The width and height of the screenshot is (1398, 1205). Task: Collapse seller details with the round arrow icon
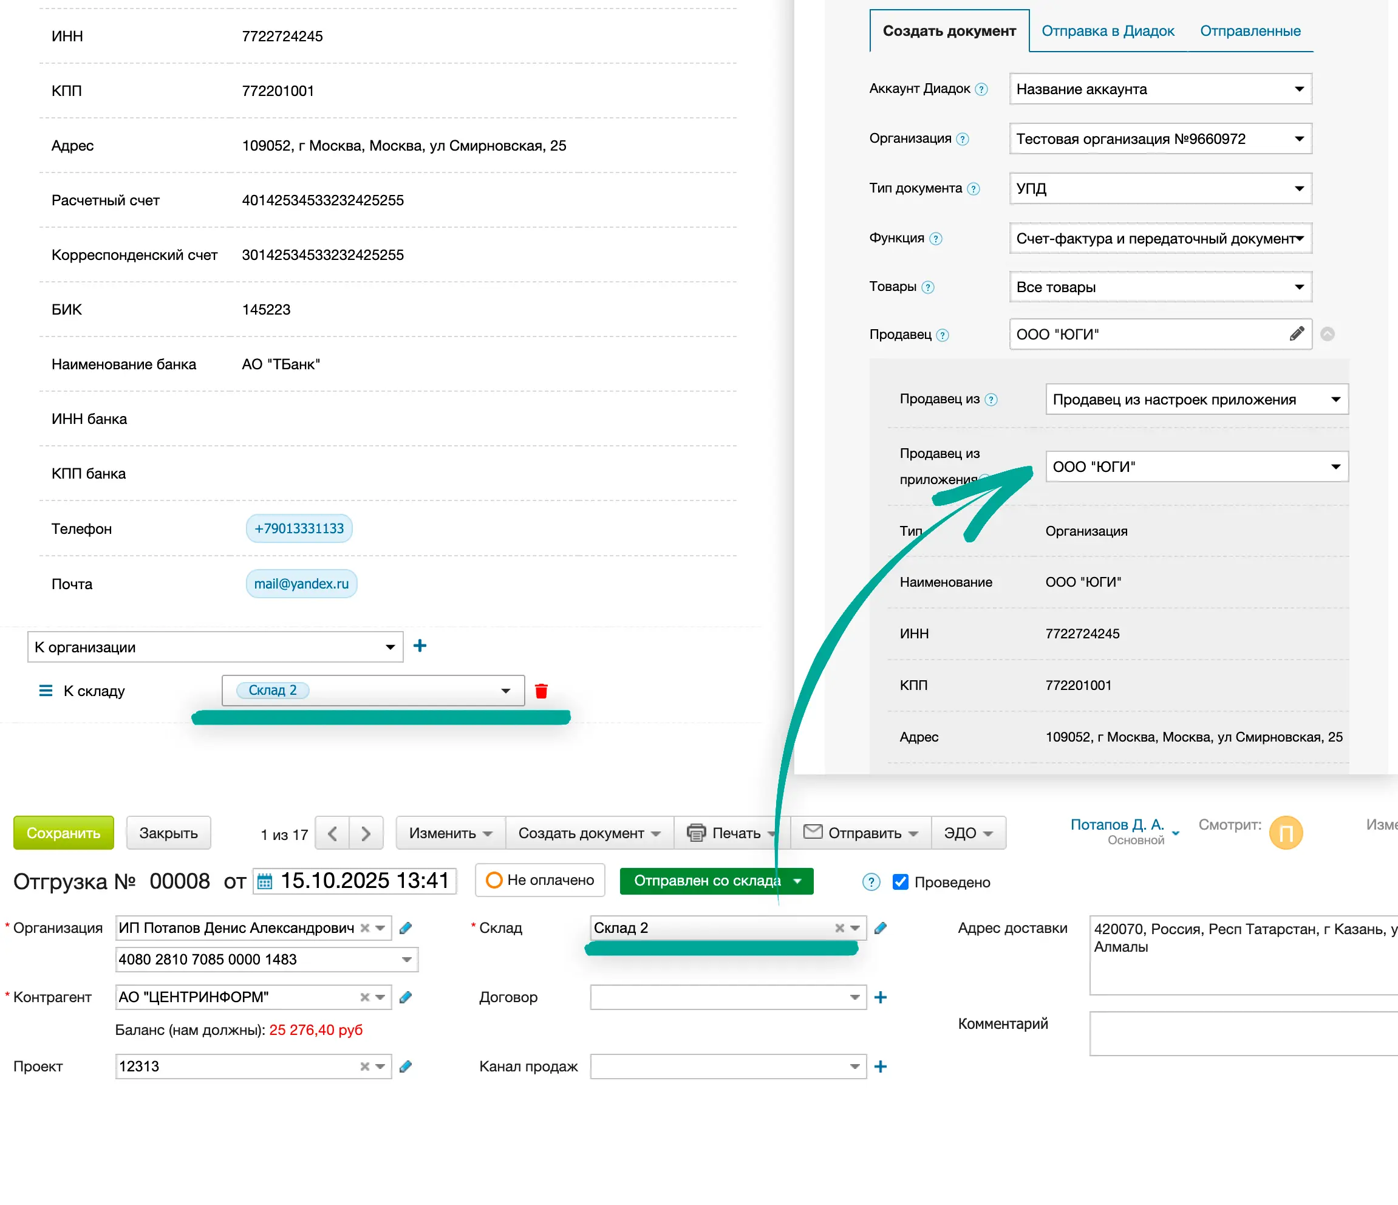click(x=1327, y=334)
